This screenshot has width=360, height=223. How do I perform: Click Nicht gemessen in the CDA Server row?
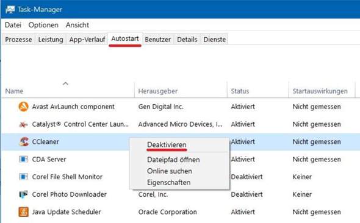(x=317, y=159)
